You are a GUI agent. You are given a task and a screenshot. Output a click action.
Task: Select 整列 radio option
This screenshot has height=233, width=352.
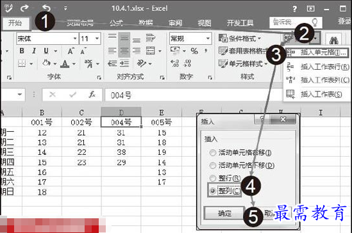tap(213, 191)
